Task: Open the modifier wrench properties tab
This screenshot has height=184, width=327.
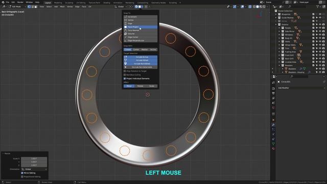Action: click(273, 125)
